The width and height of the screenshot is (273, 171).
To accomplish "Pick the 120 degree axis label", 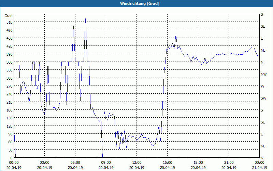I will coord(10,126).
